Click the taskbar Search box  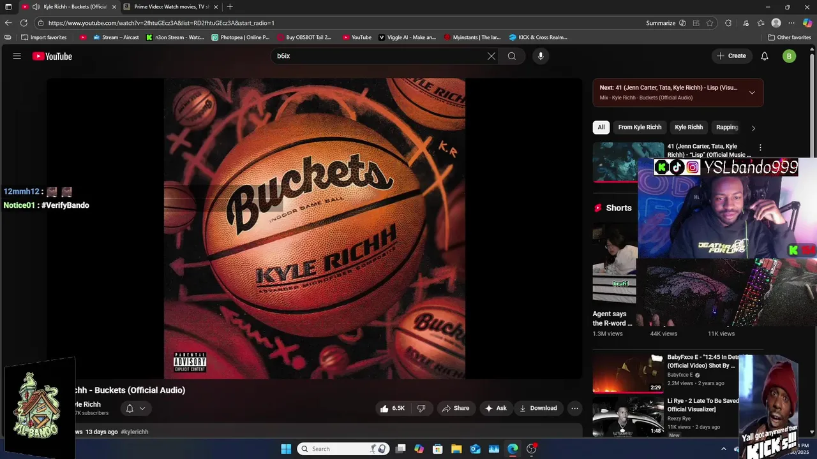point(344,449)
